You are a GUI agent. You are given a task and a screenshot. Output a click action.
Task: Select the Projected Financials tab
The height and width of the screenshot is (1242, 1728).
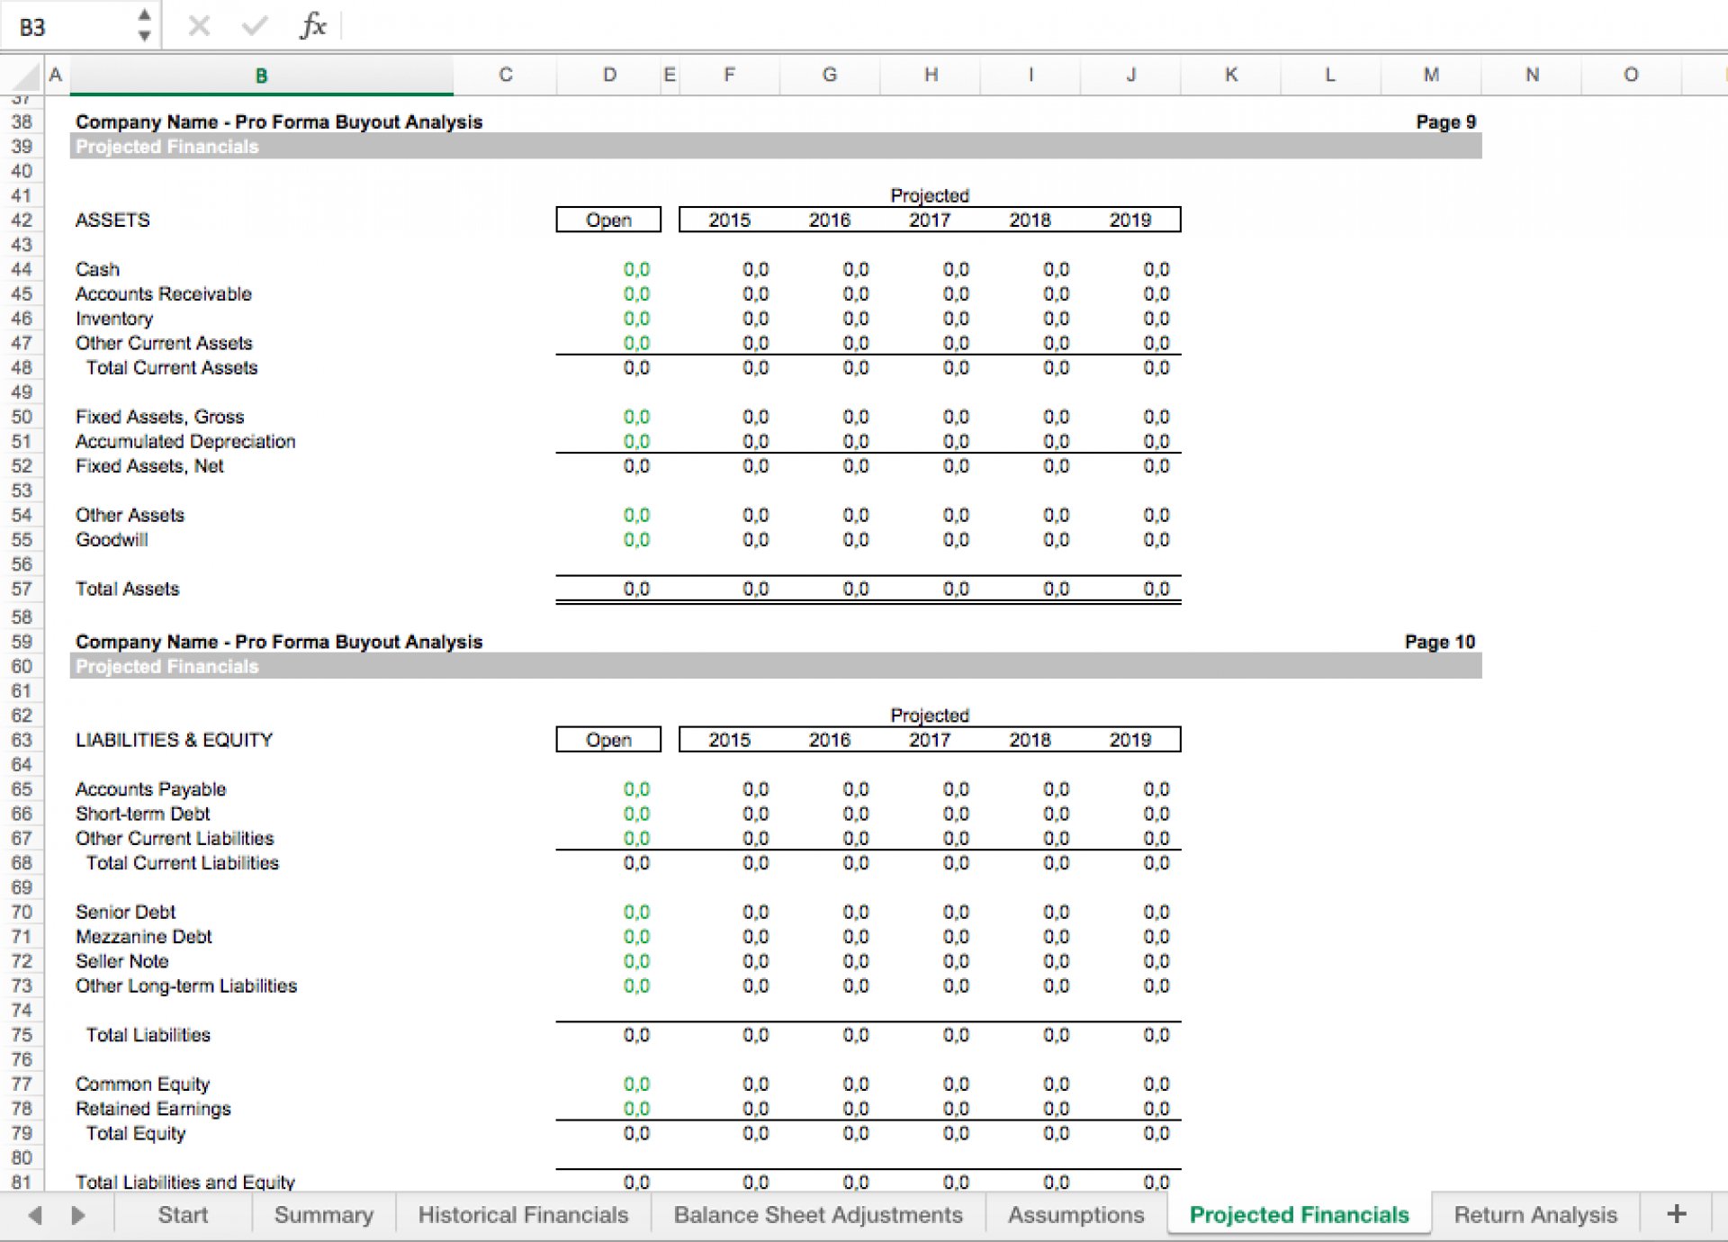(x=1299, y=1214)
